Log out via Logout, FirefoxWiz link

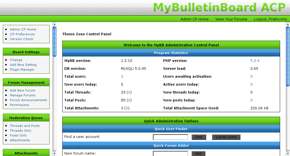click(x=270, y=19)
